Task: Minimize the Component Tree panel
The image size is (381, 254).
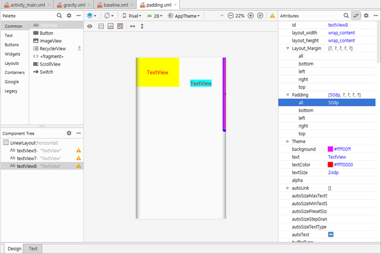Action: [x=79, y=133]
